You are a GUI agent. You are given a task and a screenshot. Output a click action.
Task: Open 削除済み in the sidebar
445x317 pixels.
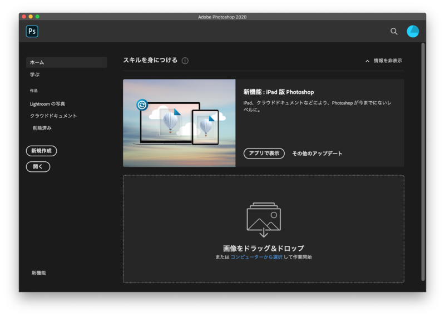tap(42, 128)
